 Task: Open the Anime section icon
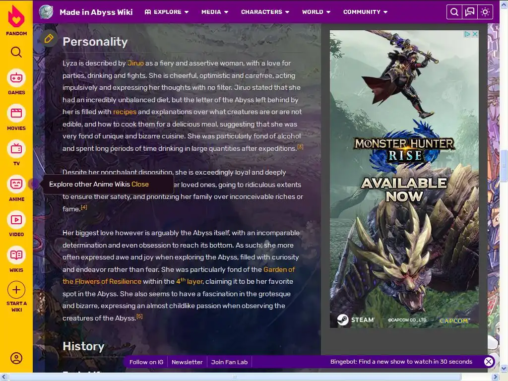(16, 185)
